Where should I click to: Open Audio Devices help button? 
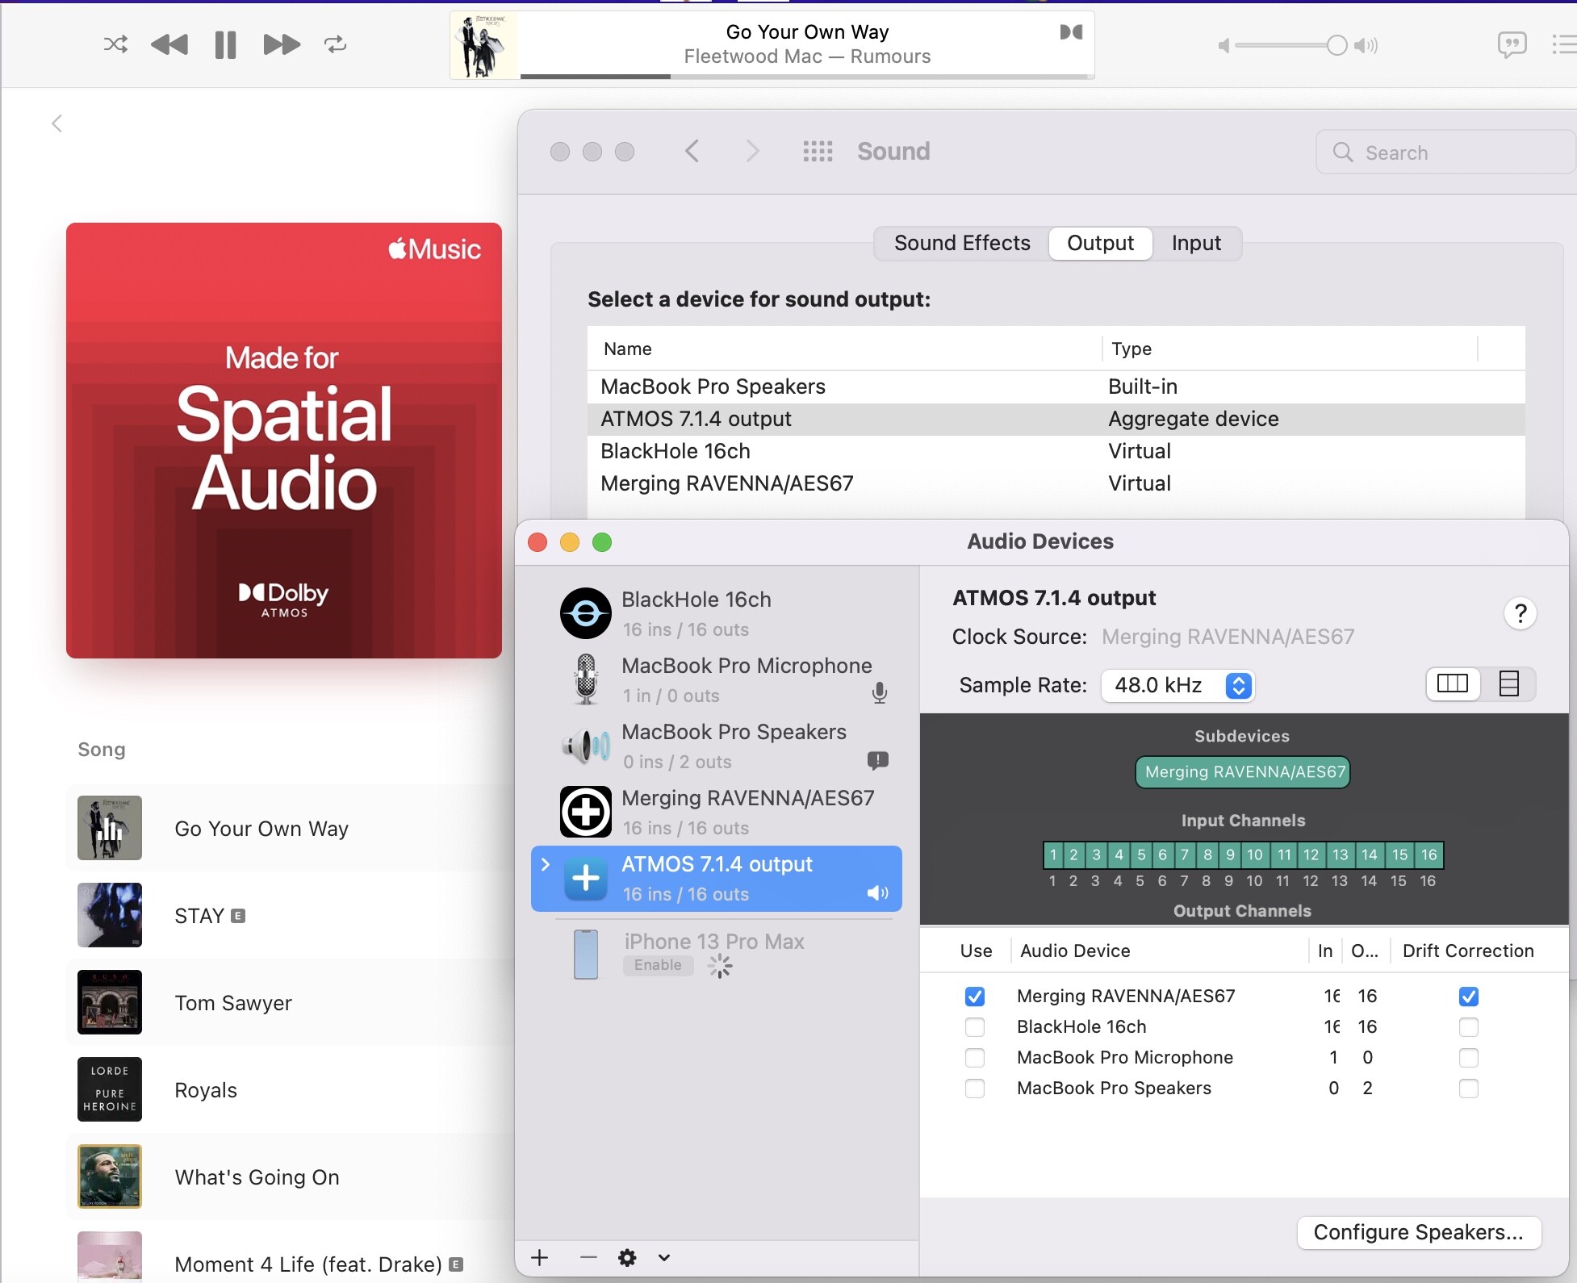point(1520,613)
